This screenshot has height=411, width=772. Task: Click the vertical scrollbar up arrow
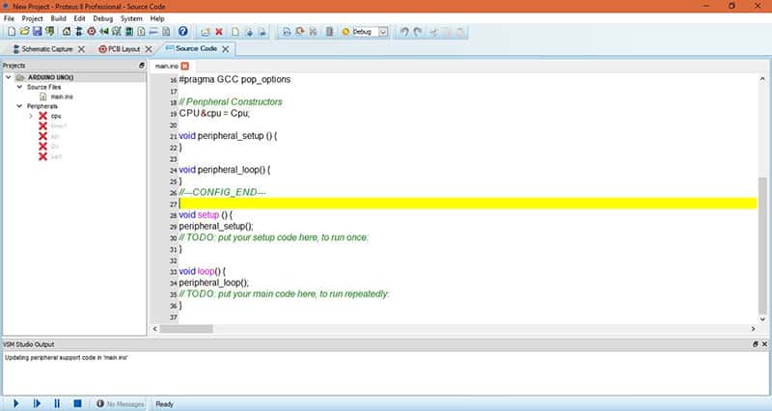762,79
